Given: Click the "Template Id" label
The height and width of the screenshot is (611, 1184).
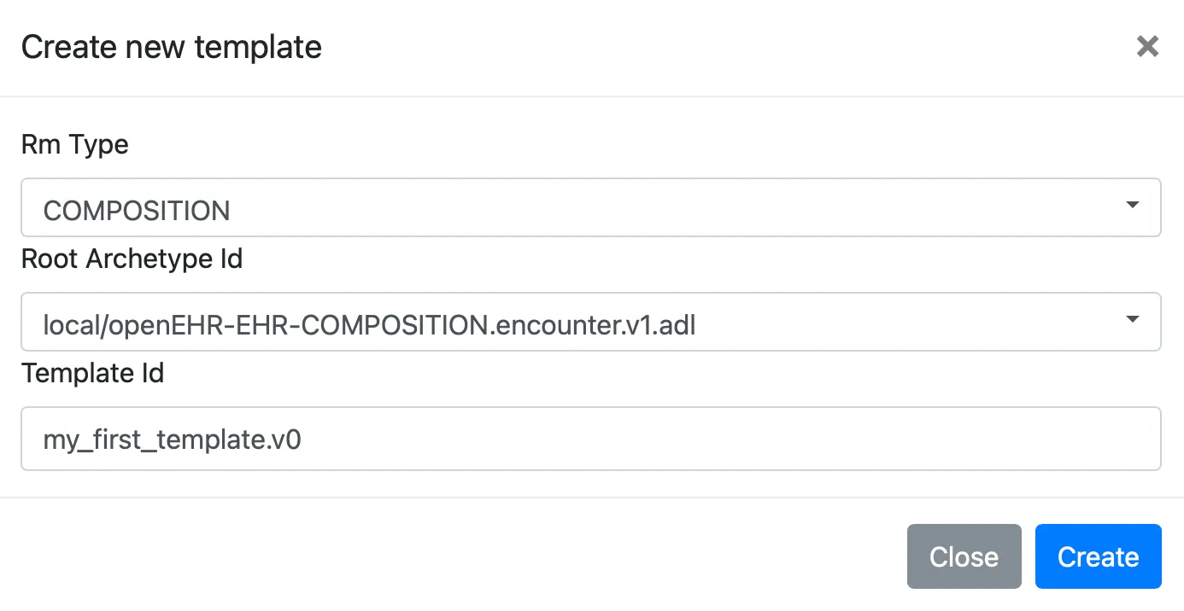Looking at the screenshot, I should coord(93,373).
